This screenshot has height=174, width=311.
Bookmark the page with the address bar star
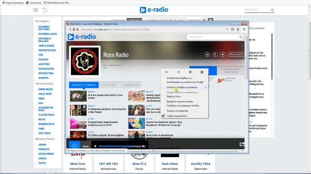tap(238, 29)
